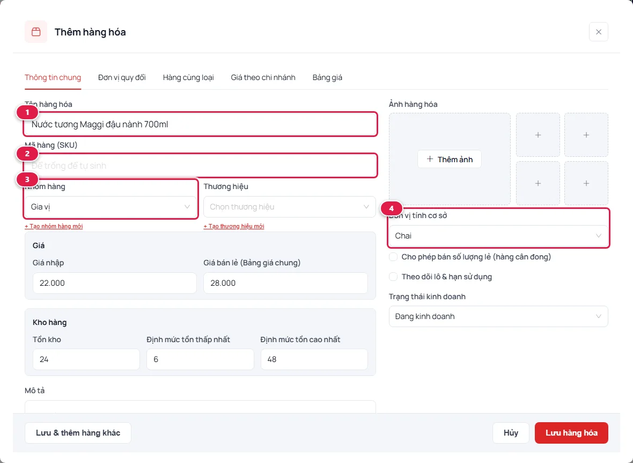Click the Thêm ảnh button
The height and width of the screenshot is (463, 633).
pos(450,160)
